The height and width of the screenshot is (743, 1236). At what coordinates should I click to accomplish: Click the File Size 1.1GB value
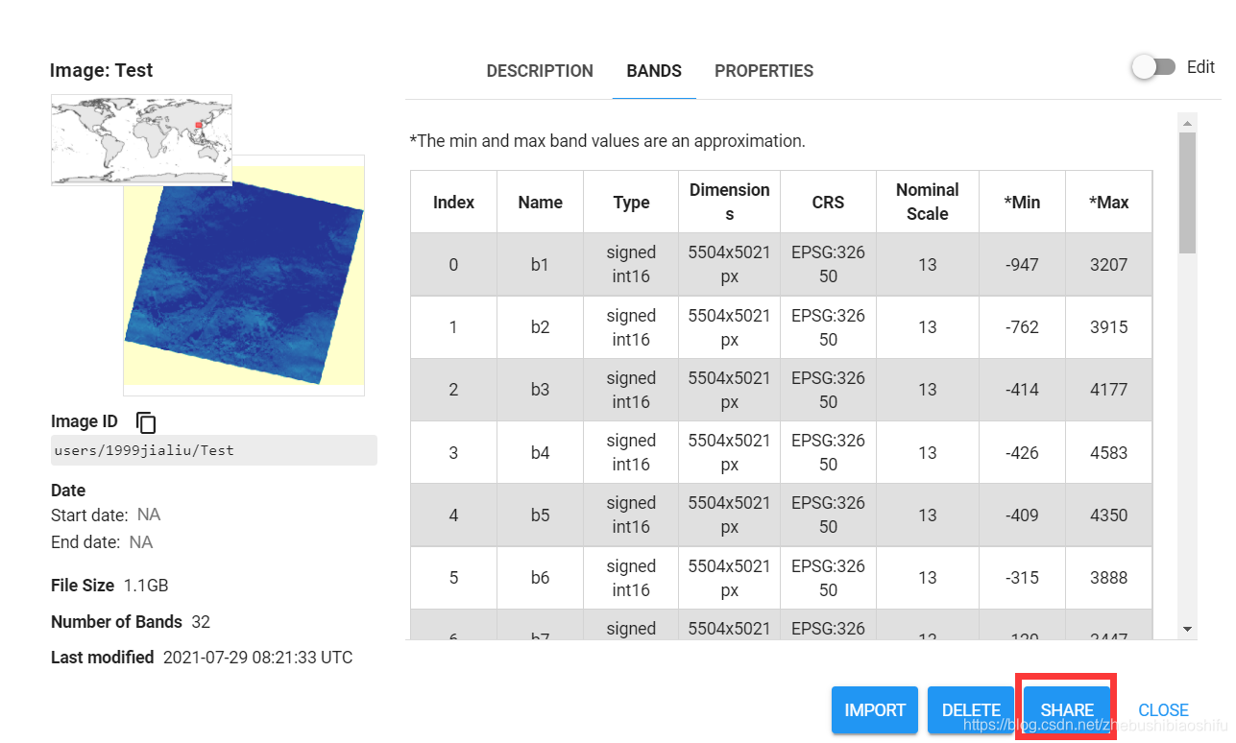pyautogui.click(x=146, y=586)
